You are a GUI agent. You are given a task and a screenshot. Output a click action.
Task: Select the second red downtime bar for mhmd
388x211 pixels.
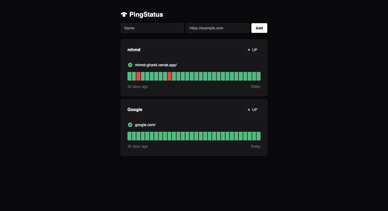pyautogui.click(x=169, y=76)
